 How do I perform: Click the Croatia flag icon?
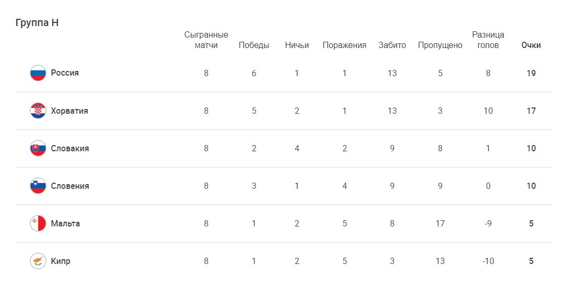pyautogui.click(x=38, y=111)
